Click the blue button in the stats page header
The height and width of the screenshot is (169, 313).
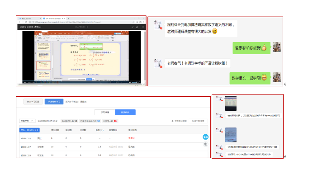point(54,102)
